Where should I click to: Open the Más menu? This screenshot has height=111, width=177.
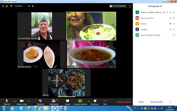click(105, 101)
